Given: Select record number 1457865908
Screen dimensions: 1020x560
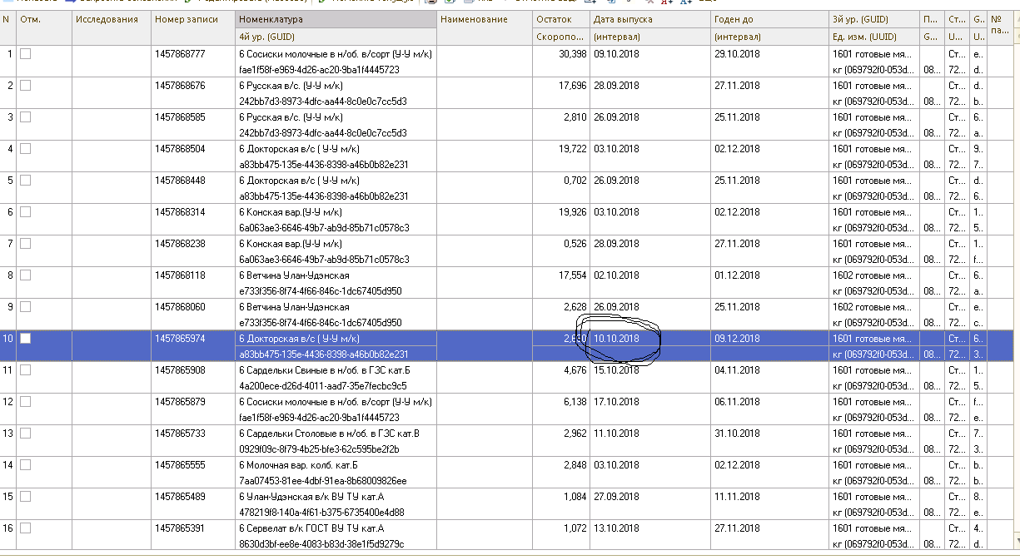Looking at the screenshot, I should [x=180, y=370].
